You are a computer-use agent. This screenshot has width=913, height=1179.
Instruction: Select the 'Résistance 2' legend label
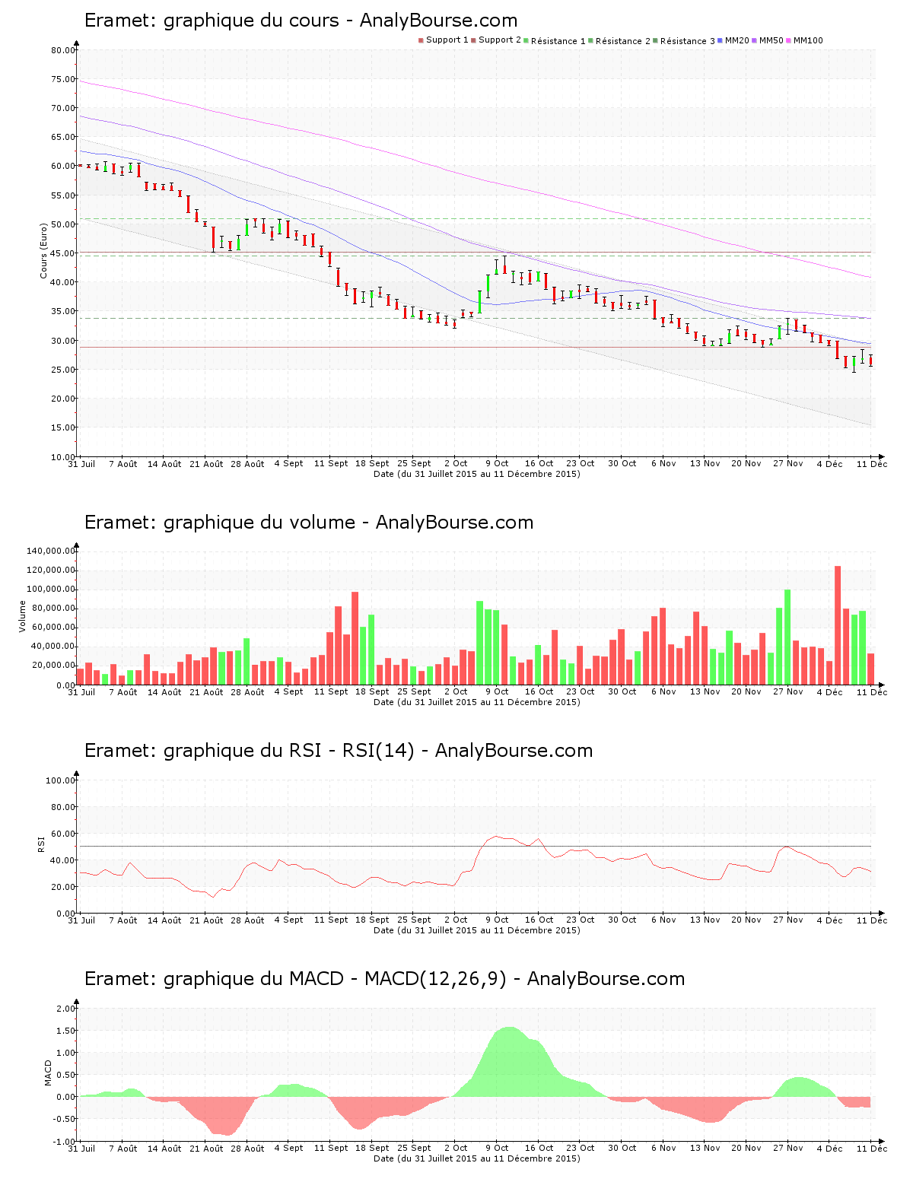tap(622, 41)
